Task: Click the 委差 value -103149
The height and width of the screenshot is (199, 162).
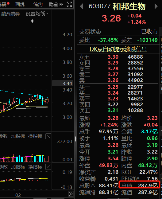Action: click(x=147, y=40)
